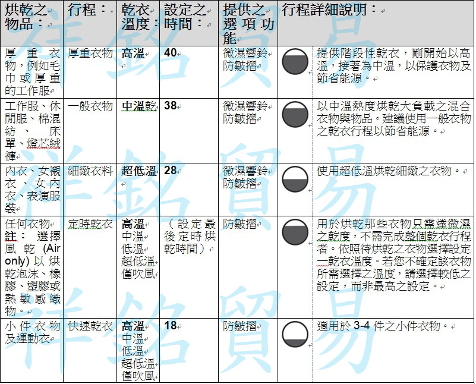Image resolution: width=476 pixels, height=384 pixels.
Task: Select the 乾衣溫度 header cell
Action: [138, 17]
